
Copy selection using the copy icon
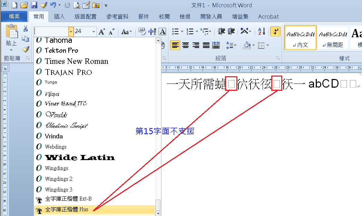[x=26, y=39]
